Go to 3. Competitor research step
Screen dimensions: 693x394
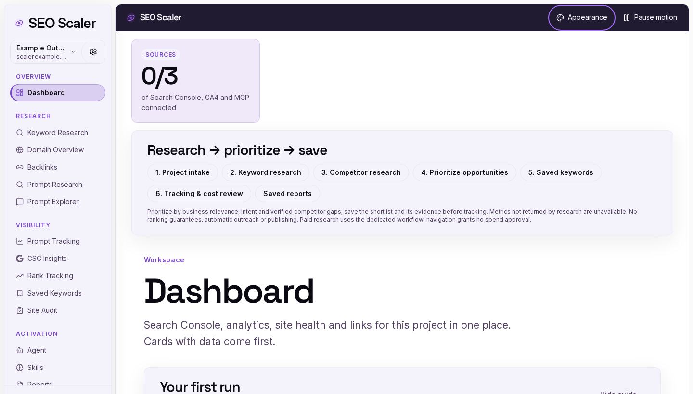pos(361,172)
